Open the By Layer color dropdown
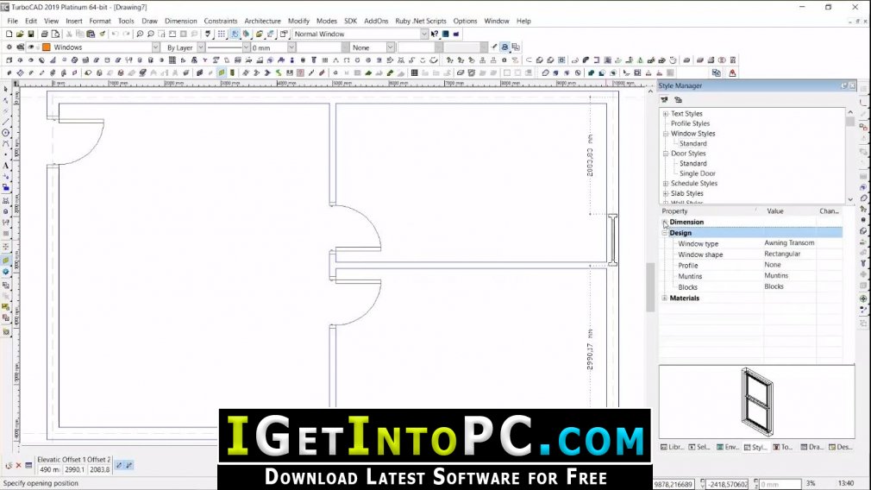Screen dimensions: 871x490 pyautogui.click(x=201, y=47)
